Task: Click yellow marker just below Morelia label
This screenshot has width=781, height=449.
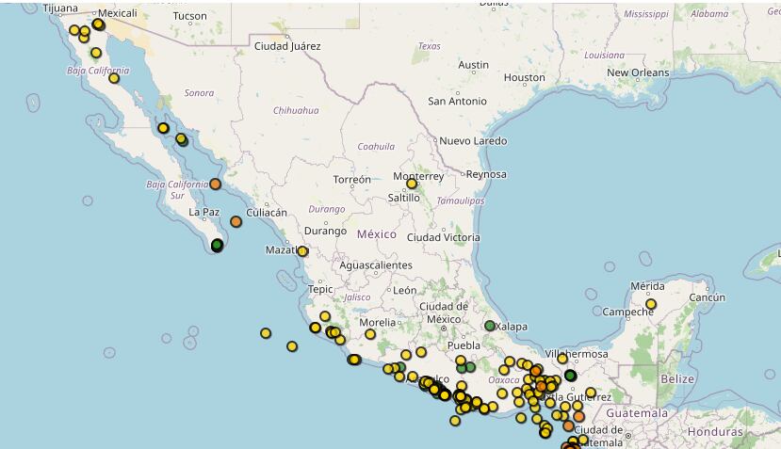Action: point(370,334)
